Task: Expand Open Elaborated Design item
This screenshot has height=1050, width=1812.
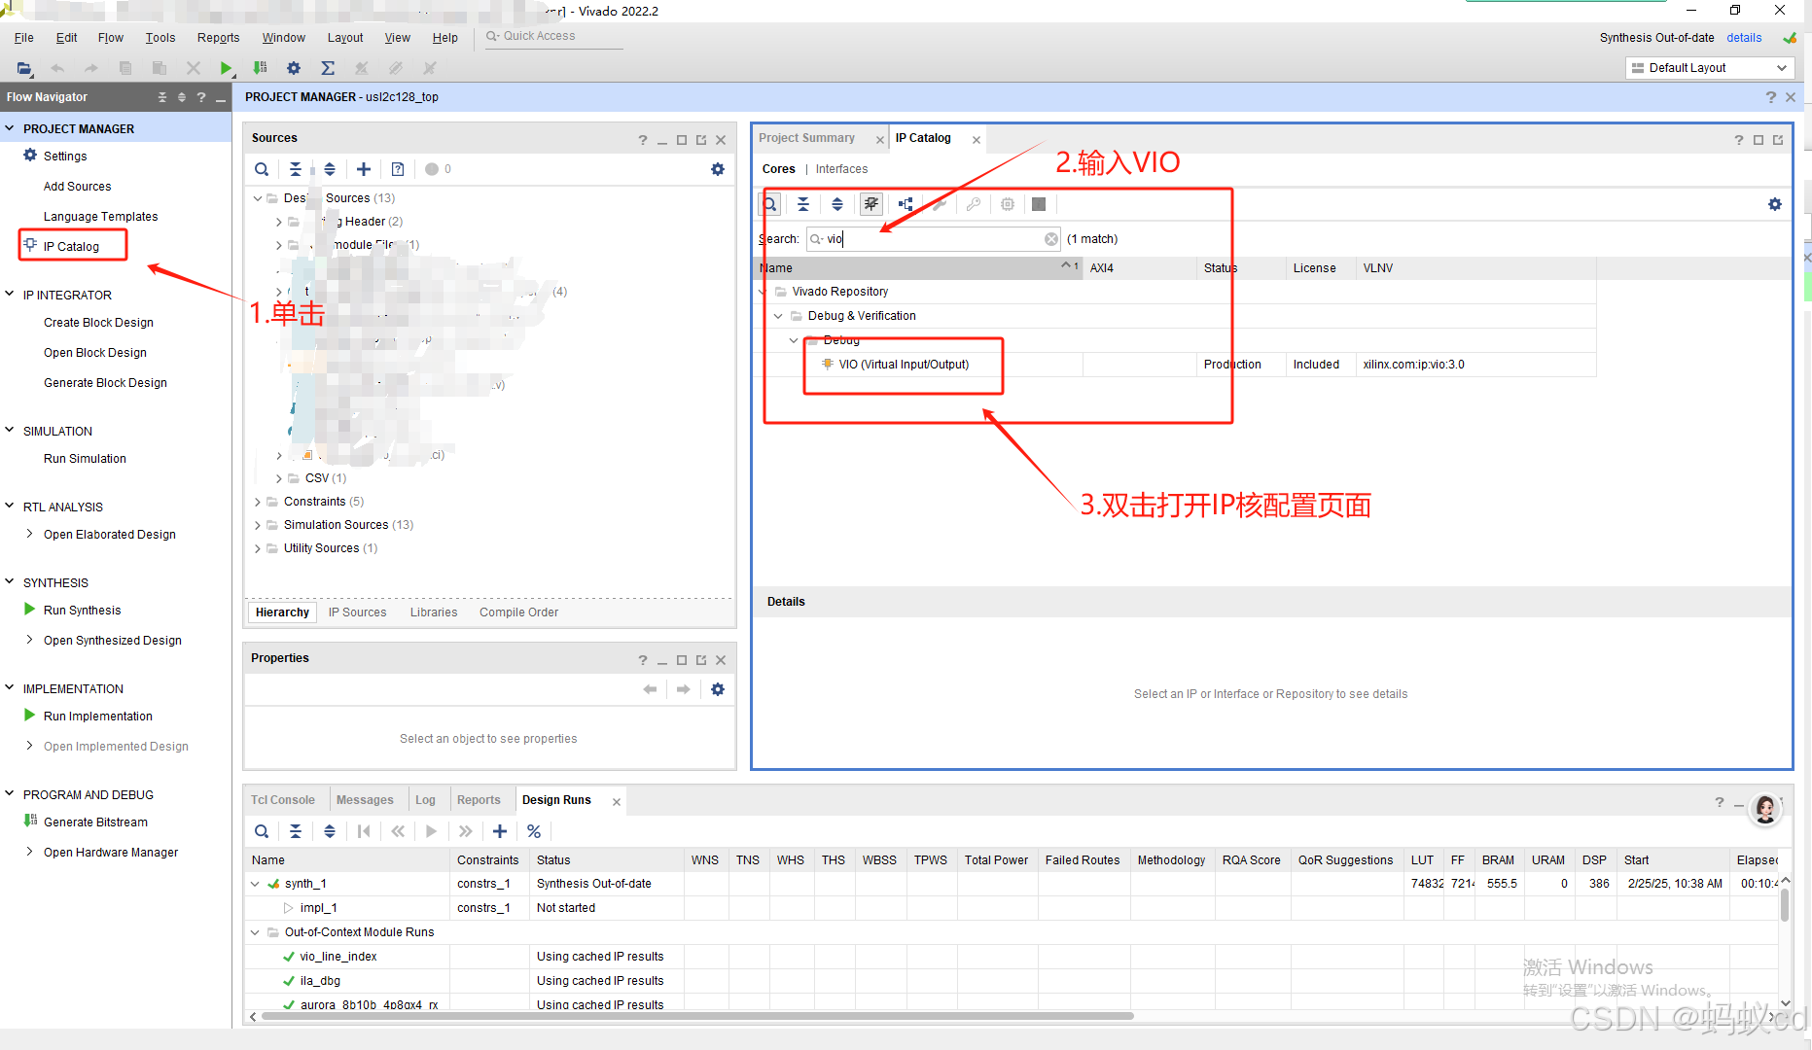Action: coord(30,534)
